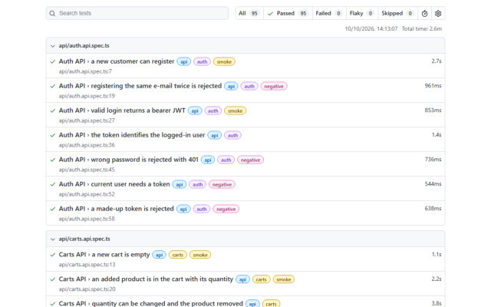Click the 961ms duration value

click(x=433, y=85)
